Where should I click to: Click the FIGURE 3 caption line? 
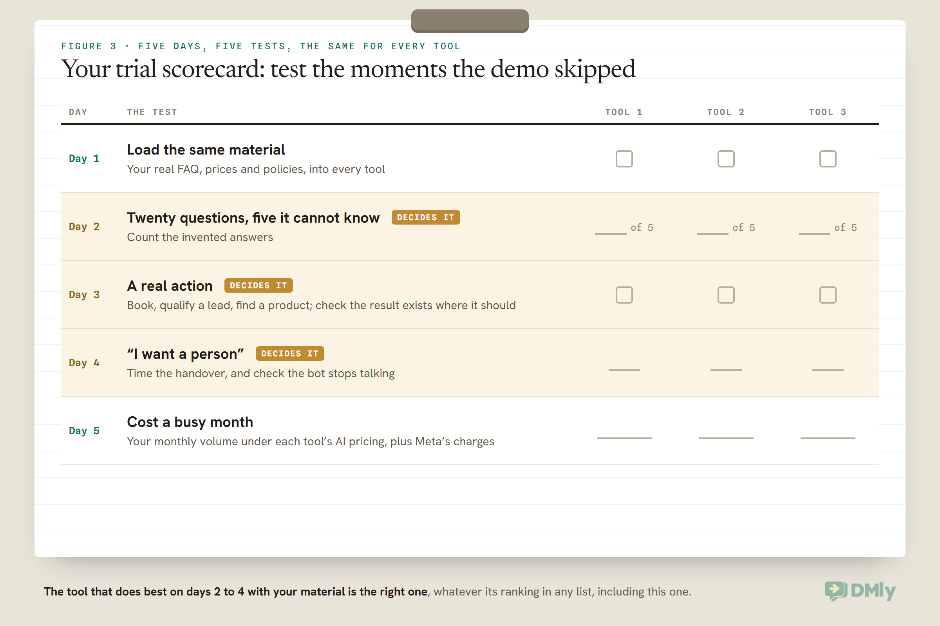(x=260, y=46)
